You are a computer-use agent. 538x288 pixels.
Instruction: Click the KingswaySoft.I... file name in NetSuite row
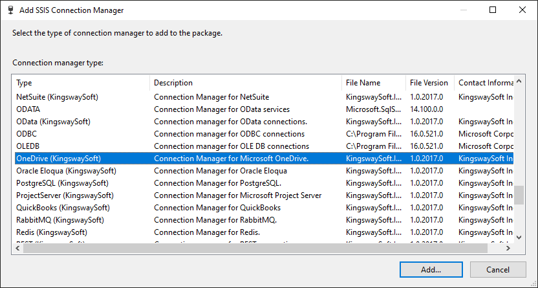(x=374, y=97)
